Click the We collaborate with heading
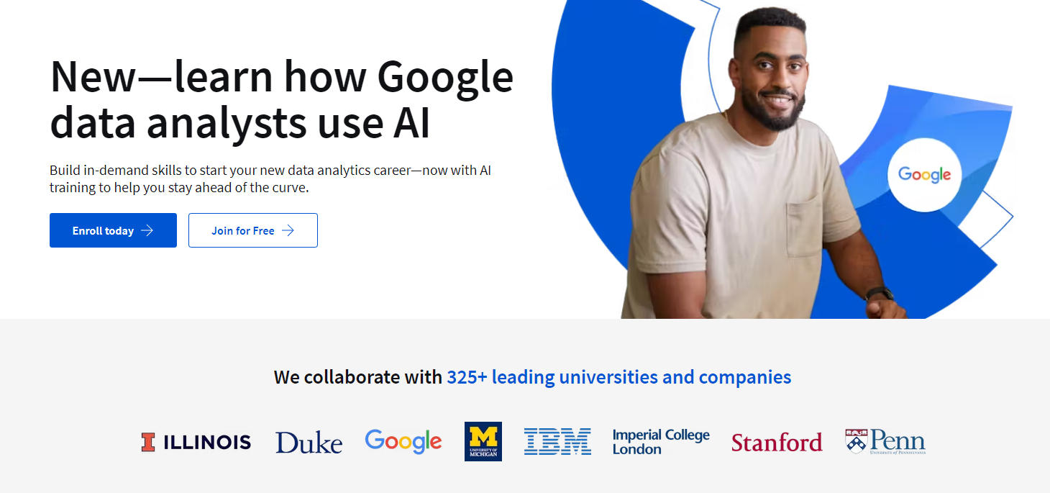The image size is (1050, 493). click(357, 376)
